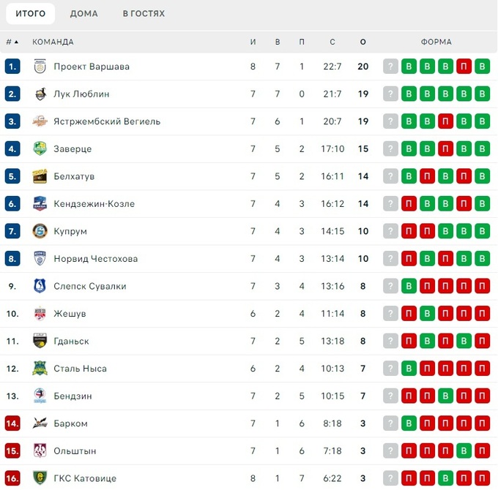This screenshot has width=498, height=490.
Task: Click the Заверце team logo
Action: pyautogui.click(x=40, y=149)
